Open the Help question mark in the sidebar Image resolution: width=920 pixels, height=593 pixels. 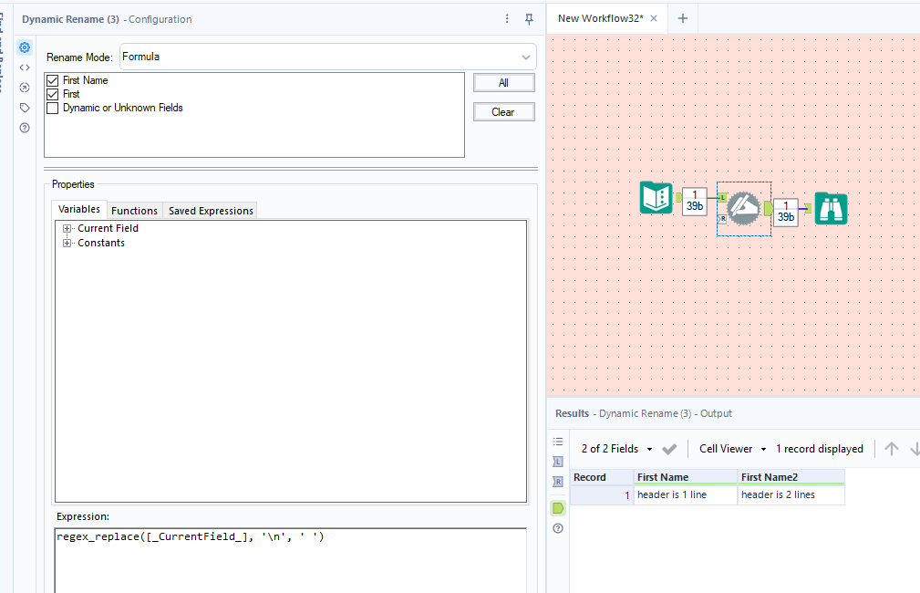(x=24, y=127)
